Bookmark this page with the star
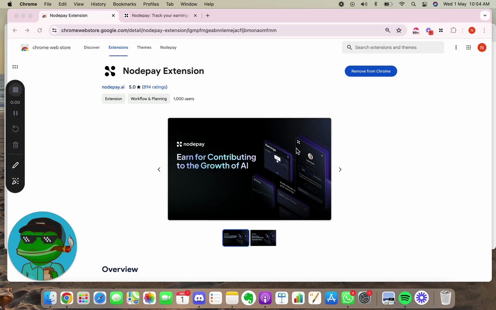 [x=399, y=30]
